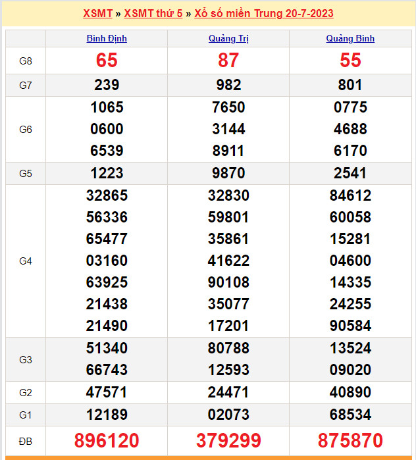Select the ĐB prize row label

[x=26, y=440]
